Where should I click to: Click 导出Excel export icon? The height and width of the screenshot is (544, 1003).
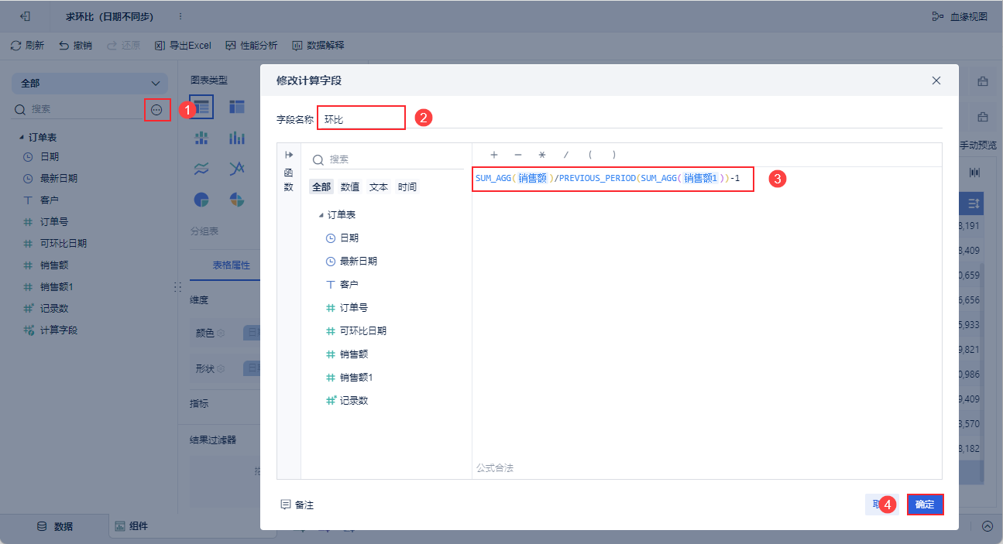coord(160,46)
